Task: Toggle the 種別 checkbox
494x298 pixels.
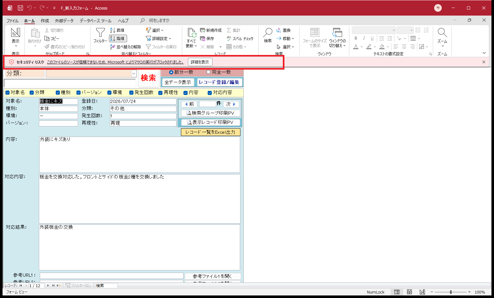Action: (x=58, y=93)
